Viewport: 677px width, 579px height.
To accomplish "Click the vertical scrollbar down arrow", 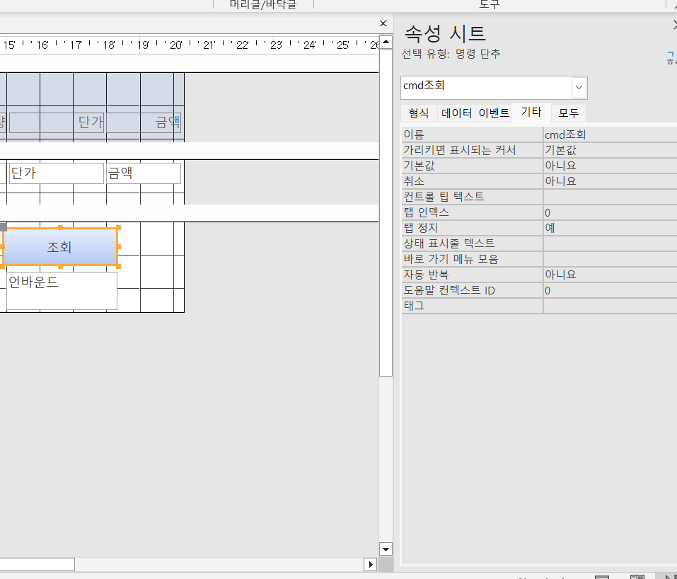I will [386, 549].
